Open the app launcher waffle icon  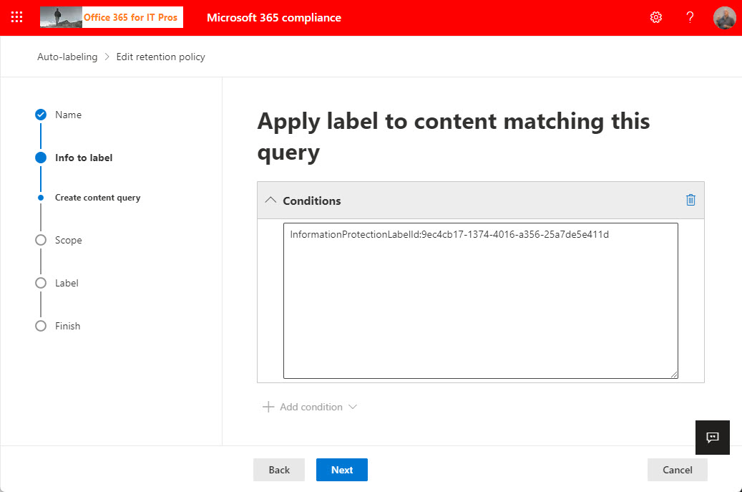(17, 17)
